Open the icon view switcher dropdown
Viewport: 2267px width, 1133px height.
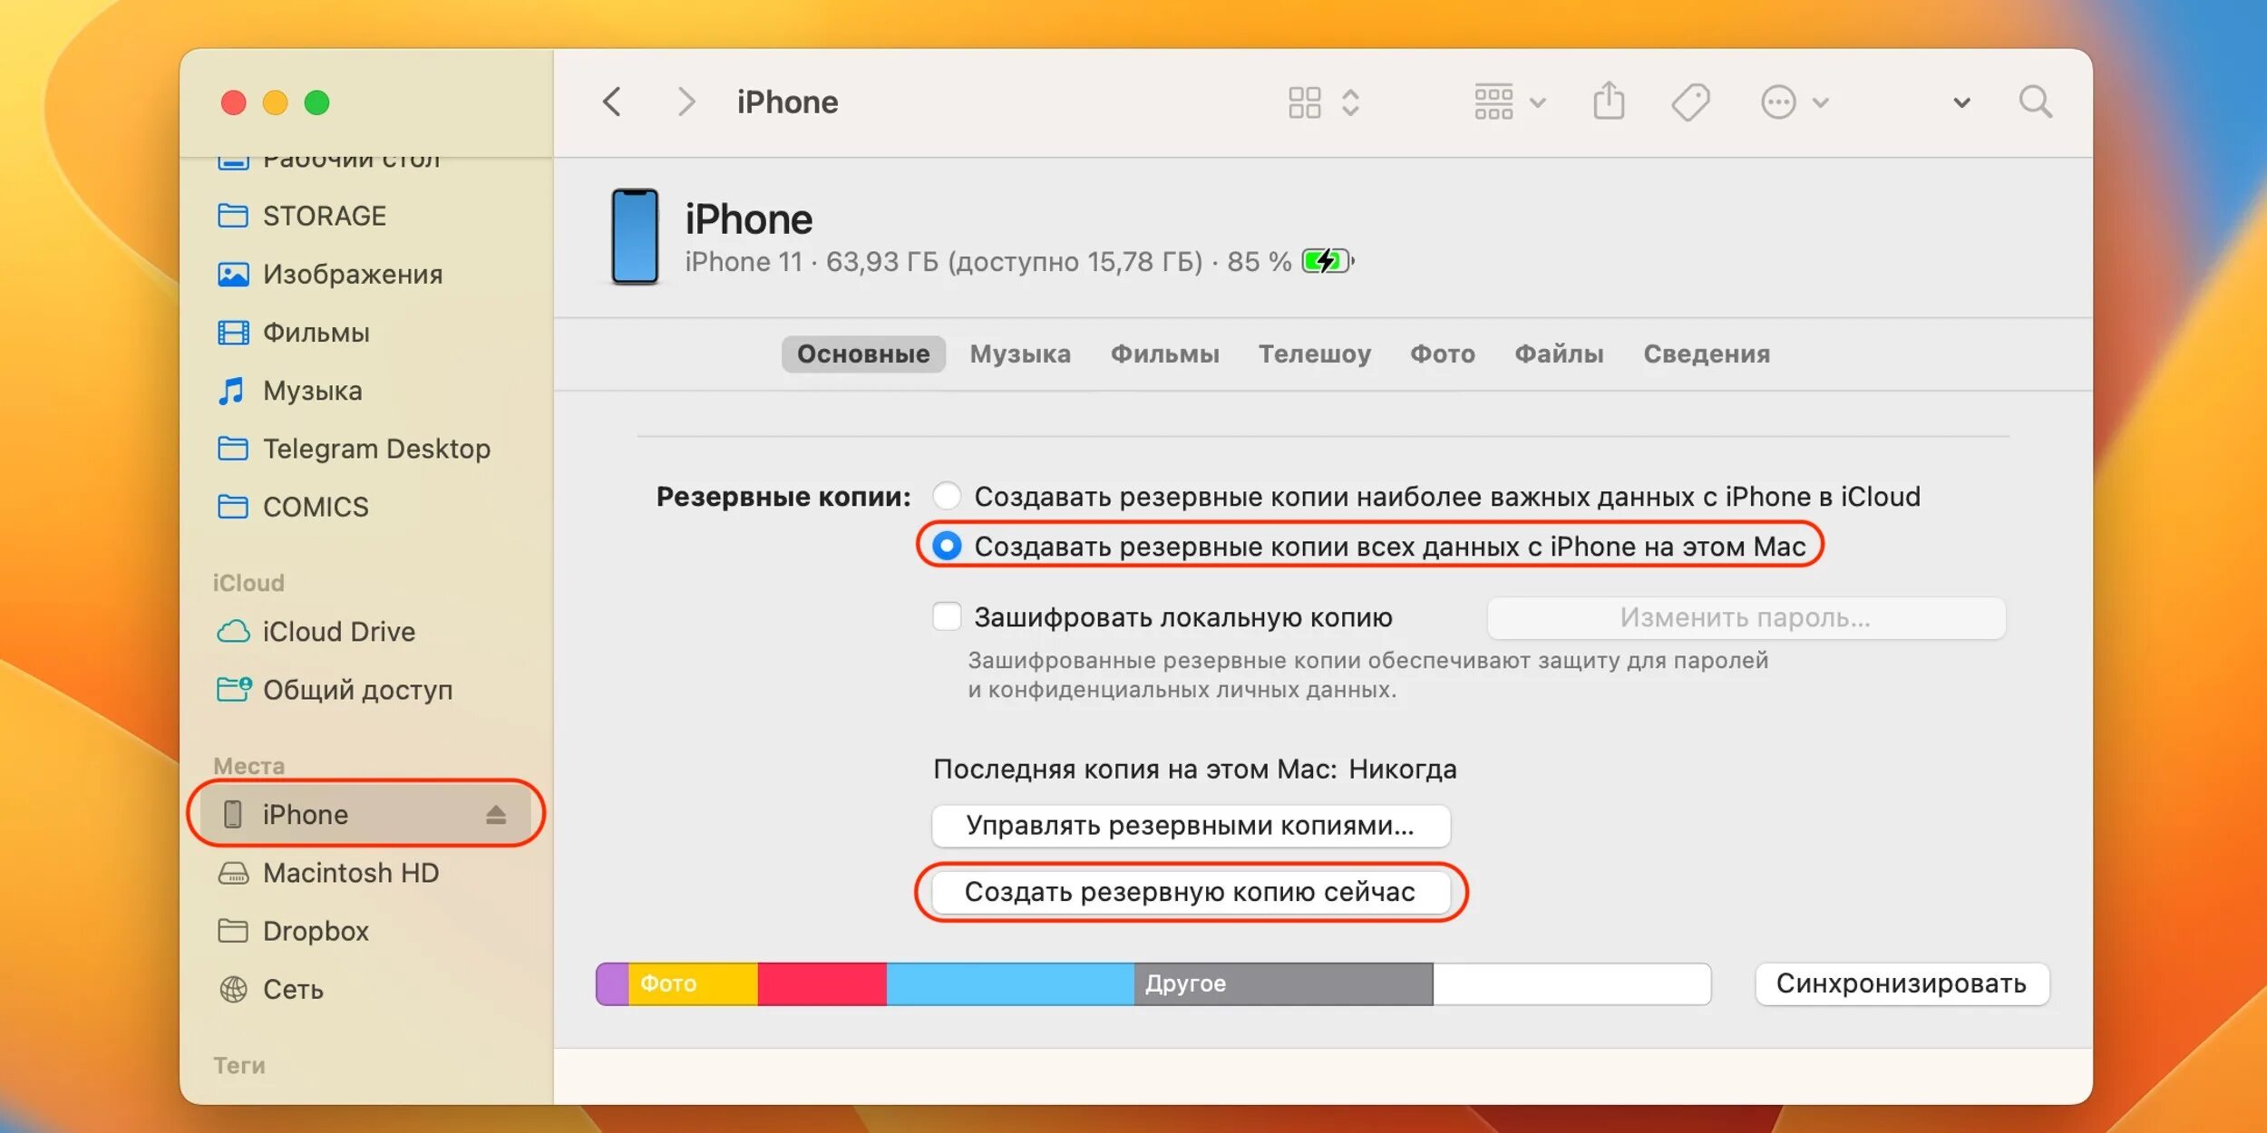1324,102
